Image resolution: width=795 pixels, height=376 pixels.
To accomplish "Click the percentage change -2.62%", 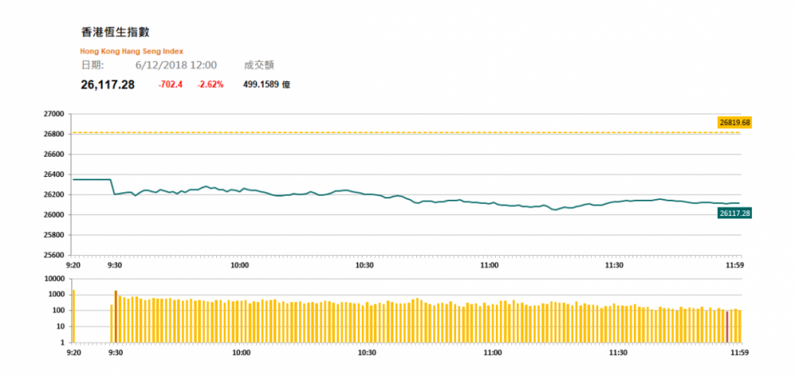I will [210, 86].
